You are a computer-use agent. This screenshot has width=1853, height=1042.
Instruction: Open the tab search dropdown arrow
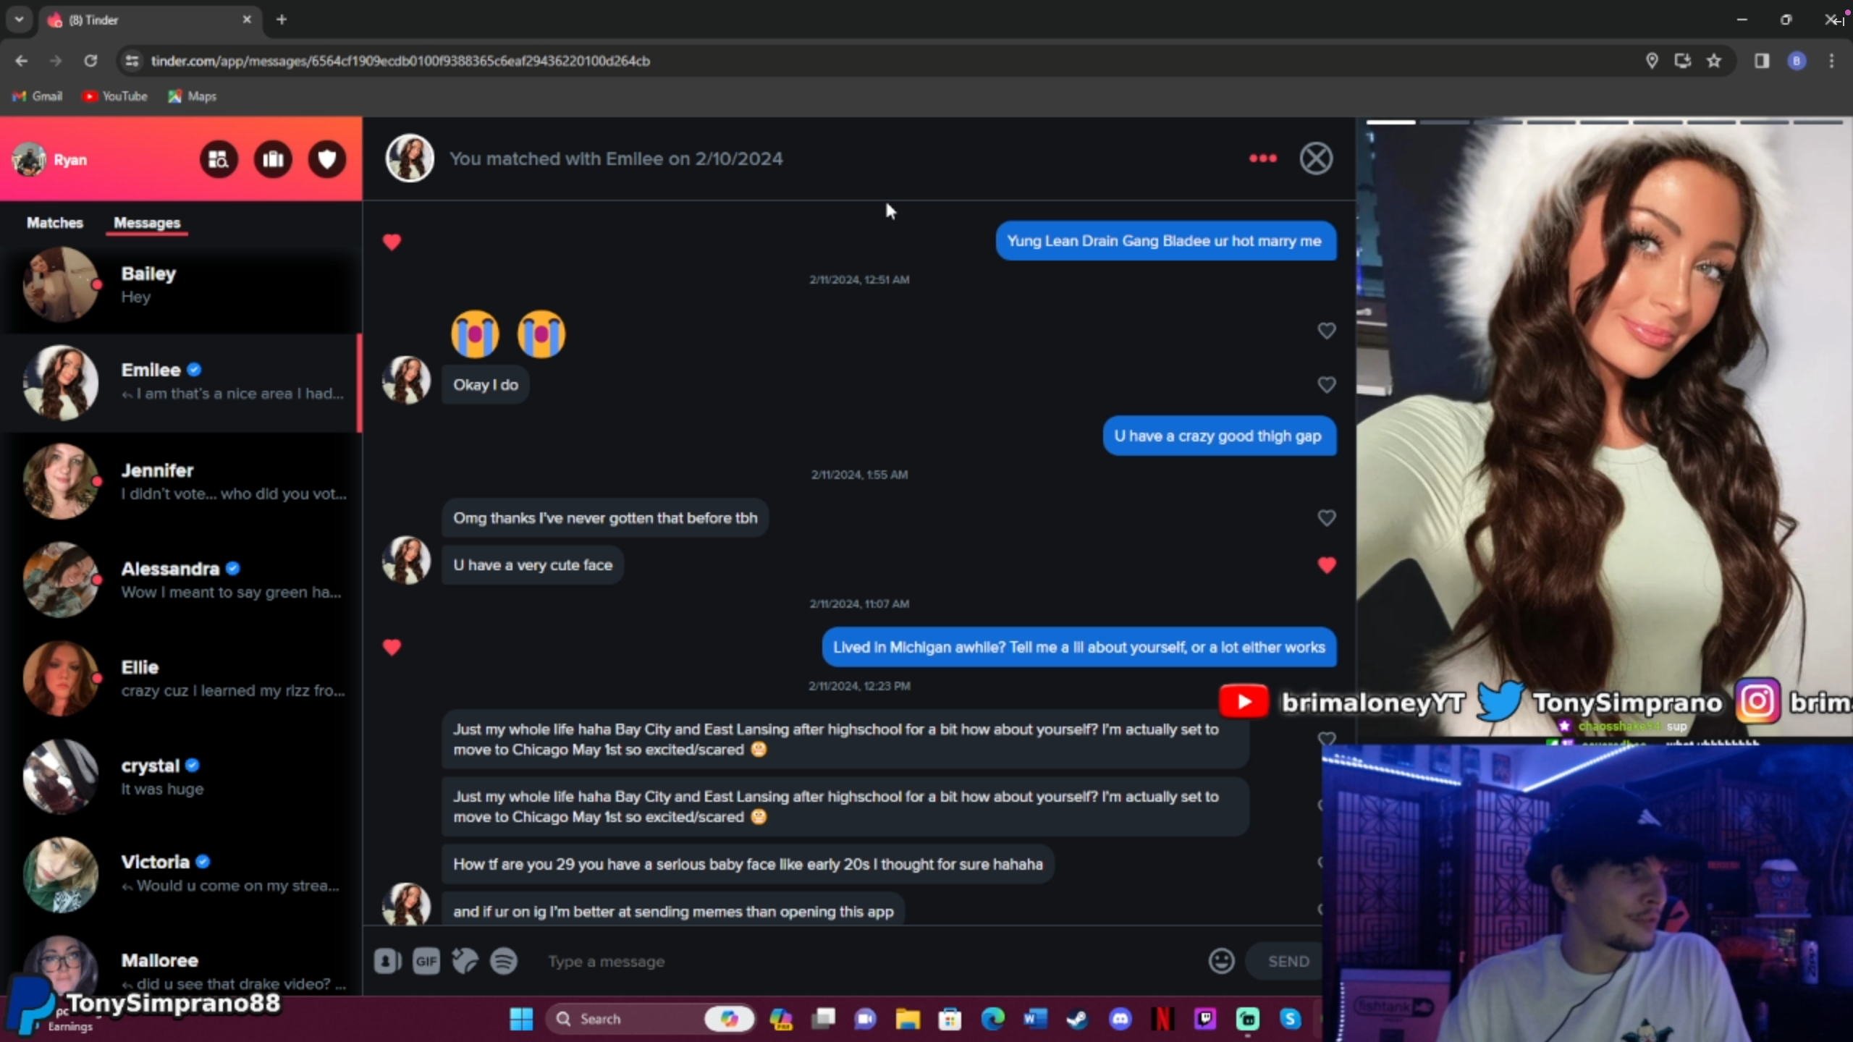(x=19, y=20)
